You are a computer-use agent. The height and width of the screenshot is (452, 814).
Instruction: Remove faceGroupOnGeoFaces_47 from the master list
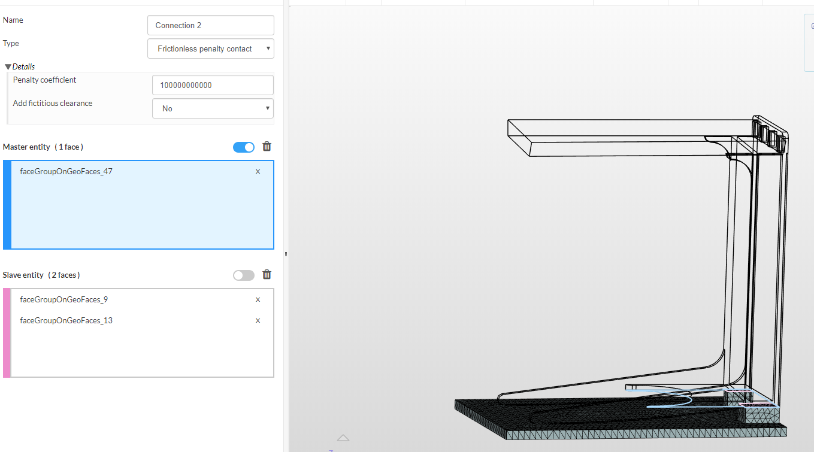point(258,171)
